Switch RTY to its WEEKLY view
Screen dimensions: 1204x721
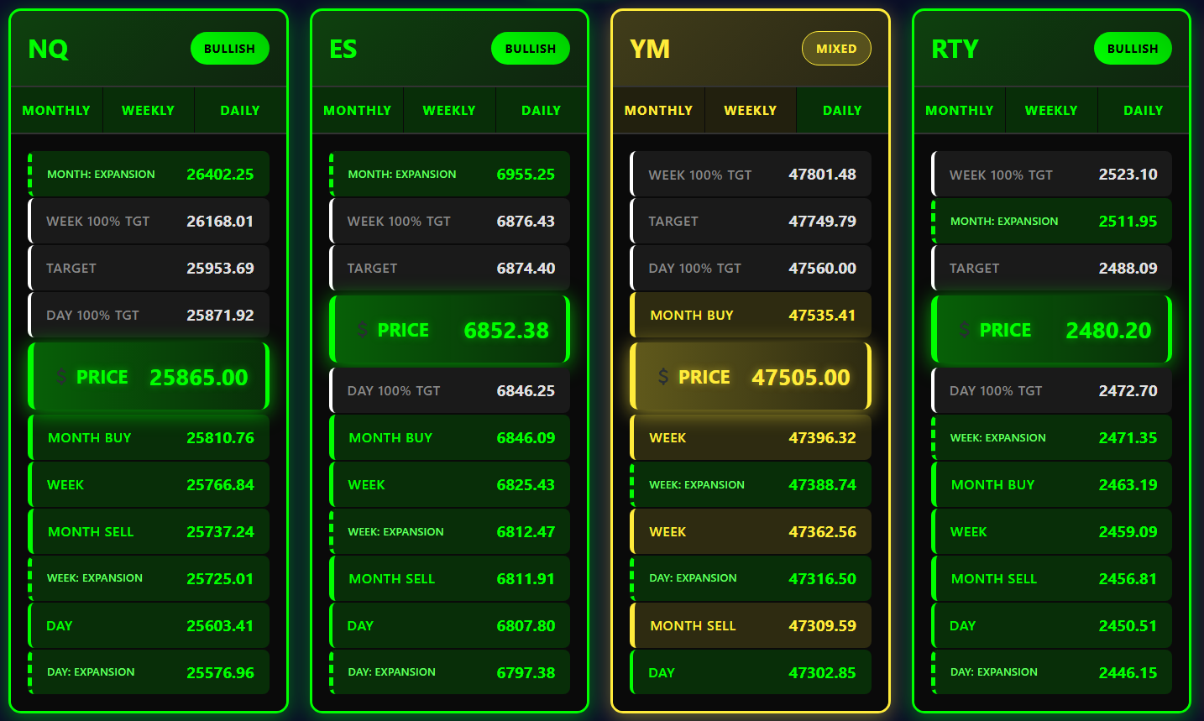1051,110
